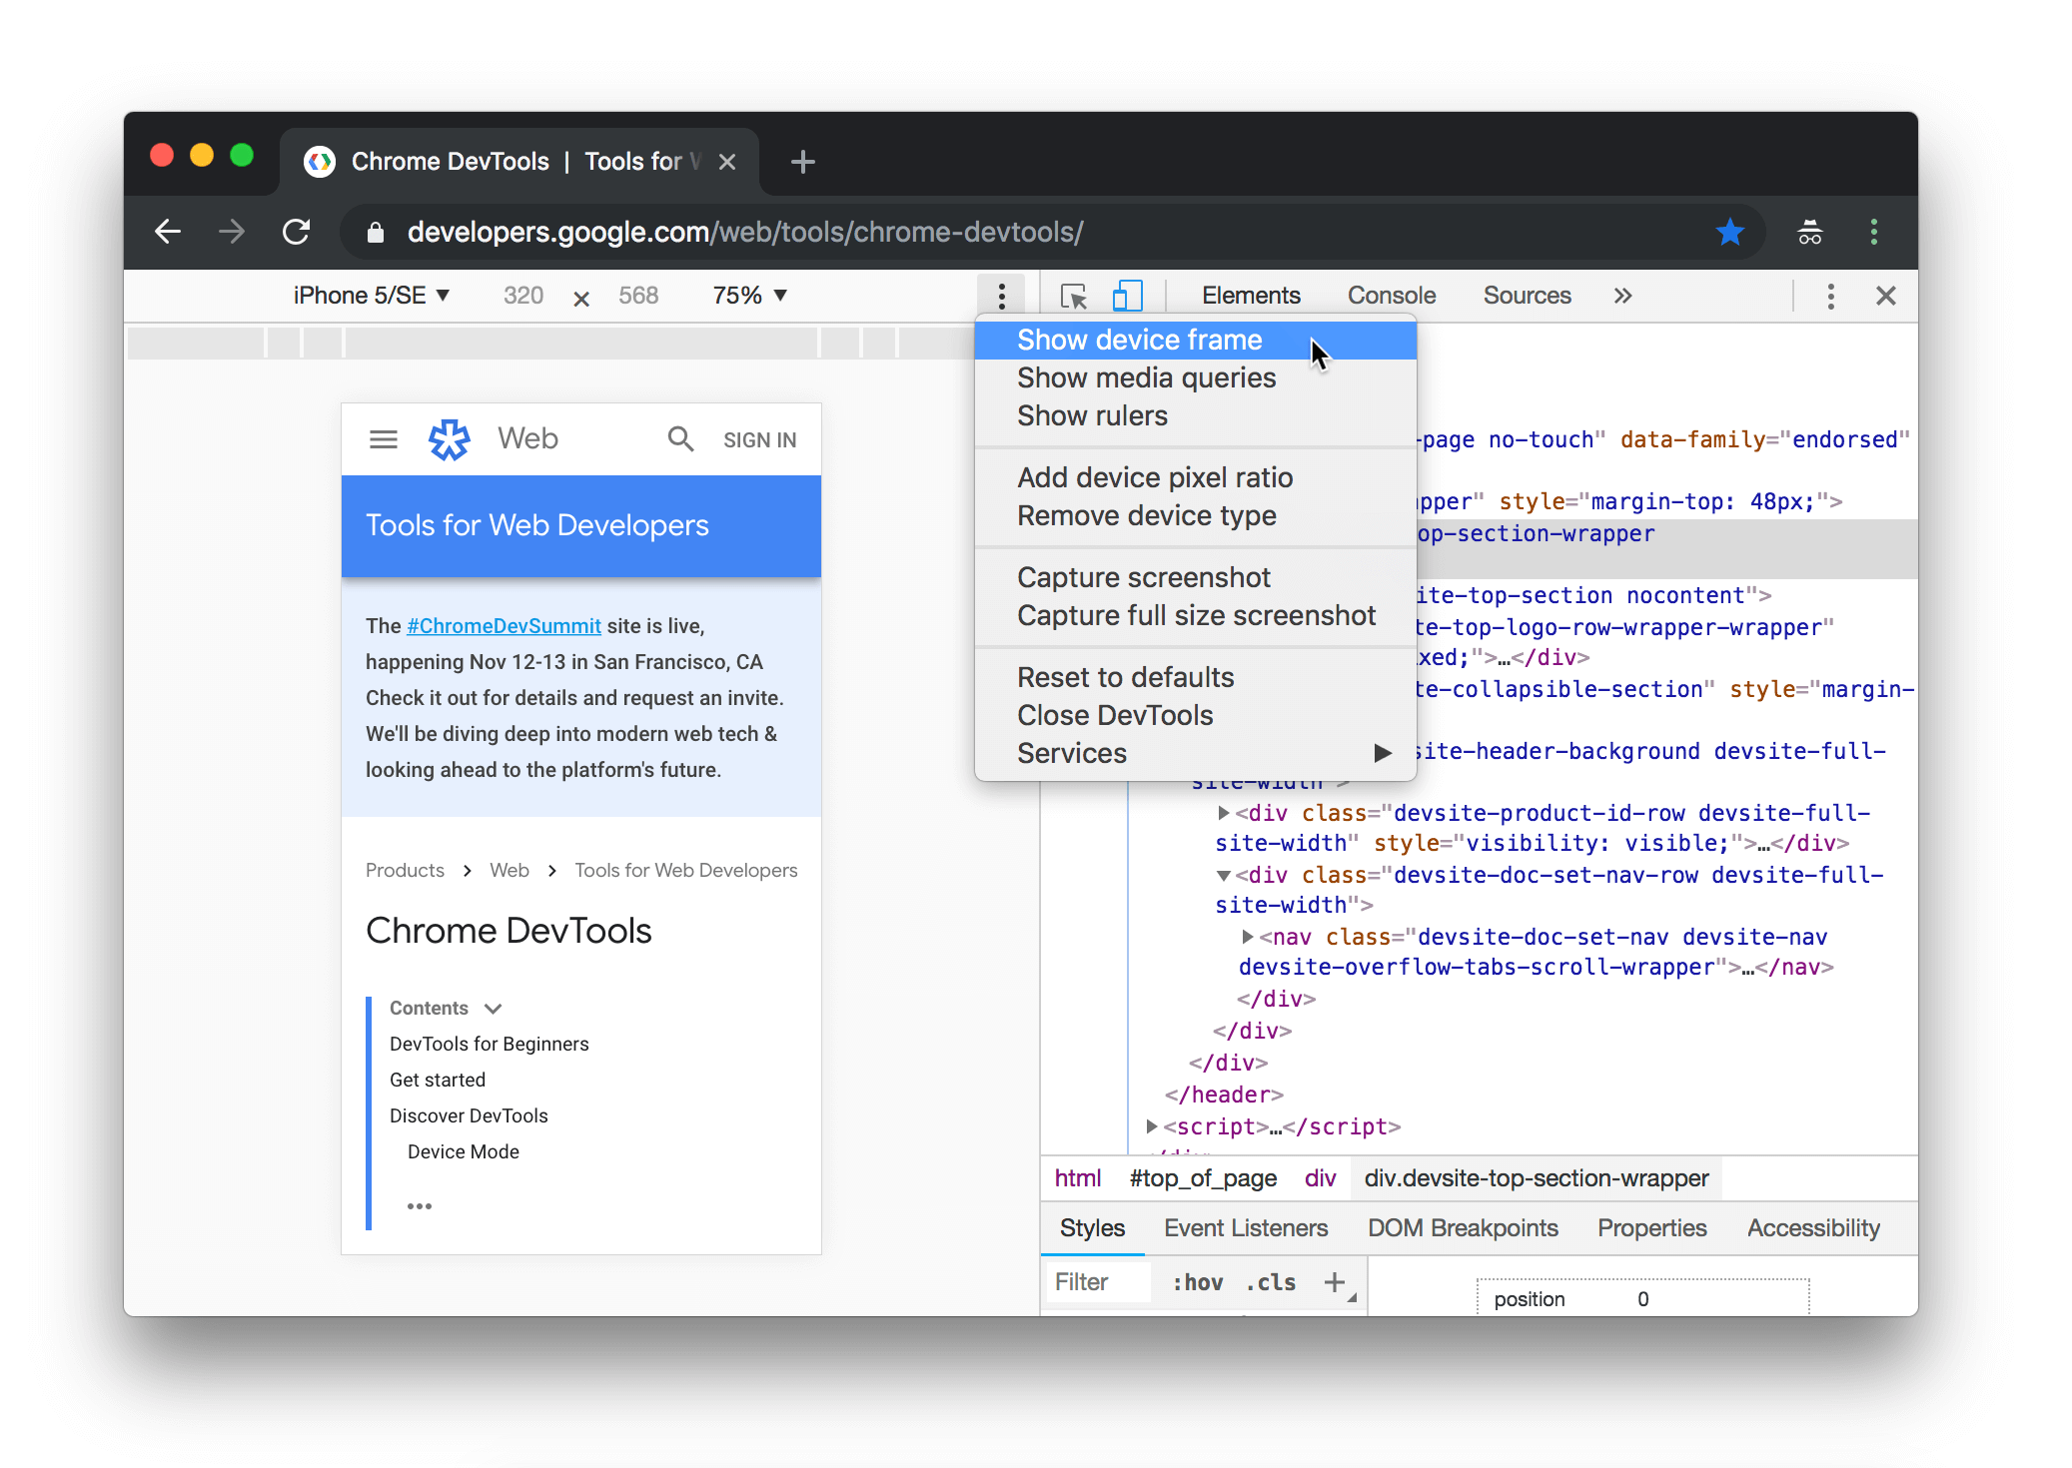Click the search magnifier on web page
Viewport: 2072px width, 1468px height.
pos(680,439)
